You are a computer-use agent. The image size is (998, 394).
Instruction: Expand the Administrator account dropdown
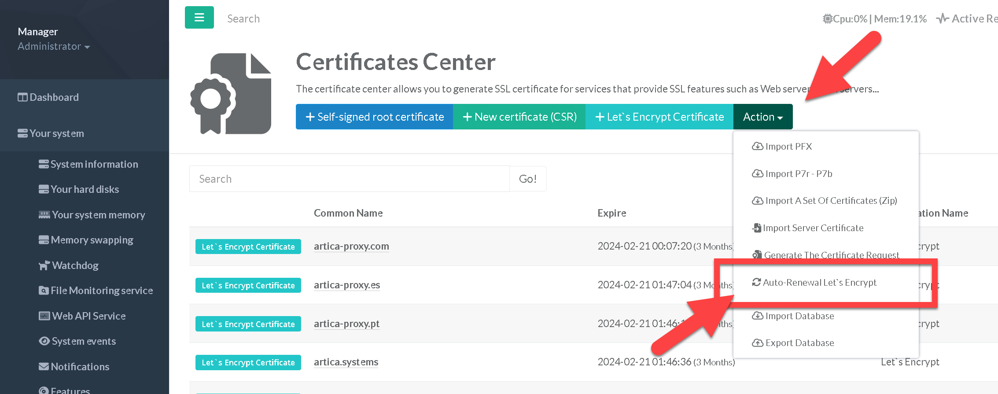(x=54, y=47)
